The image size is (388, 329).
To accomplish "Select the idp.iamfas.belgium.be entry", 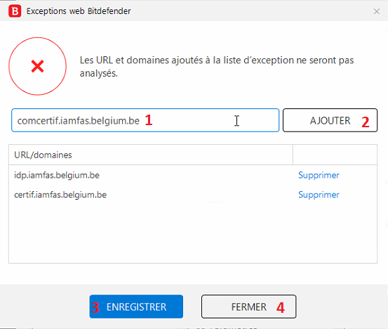I will (x=57, y=175).
